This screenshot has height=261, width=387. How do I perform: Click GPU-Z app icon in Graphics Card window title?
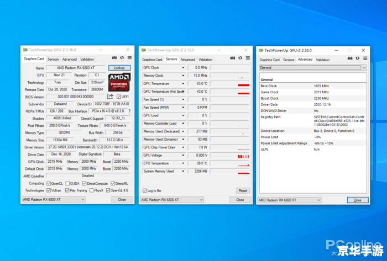click(25, 50)
